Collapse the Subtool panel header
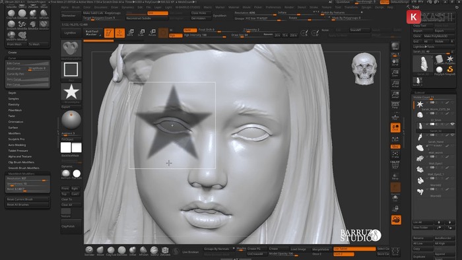This screenshot has height=260, width=462. 420,92
